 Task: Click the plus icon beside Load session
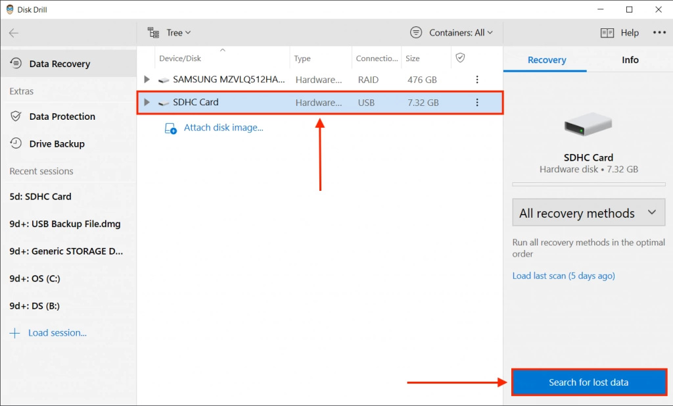pyautogui.click(x=15, y=334)
